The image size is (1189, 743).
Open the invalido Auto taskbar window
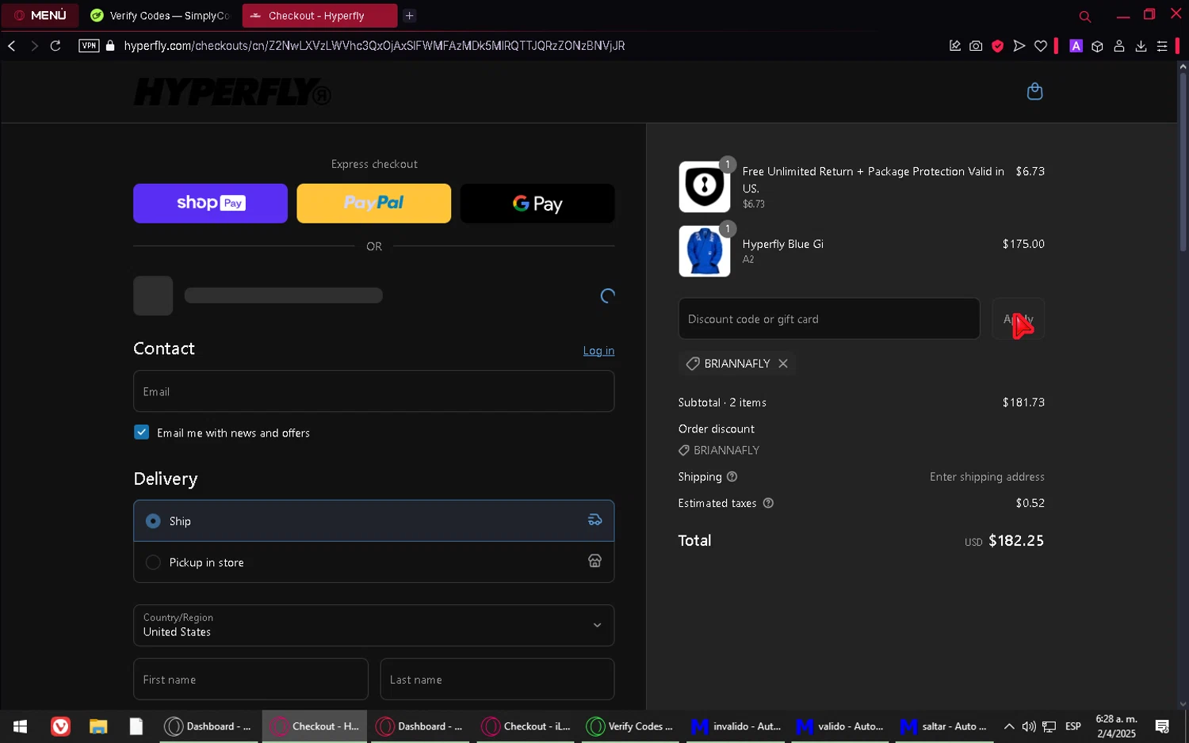coord(736,726)
